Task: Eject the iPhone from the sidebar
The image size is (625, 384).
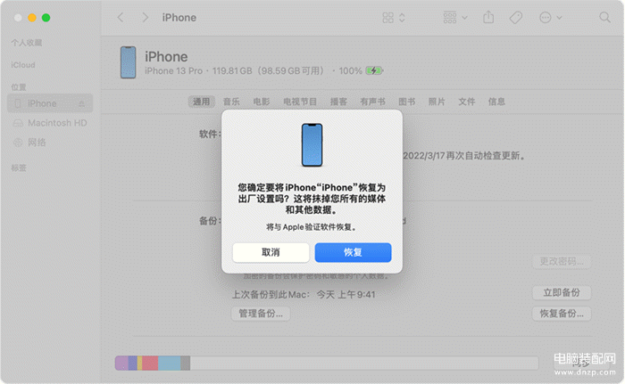Action: tap(82, 104)
